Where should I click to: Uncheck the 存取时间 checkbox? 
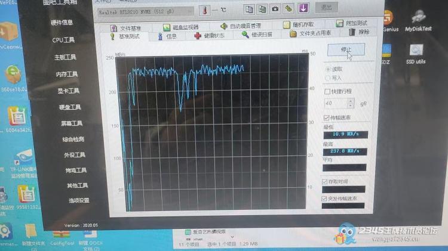coord(324,181)
